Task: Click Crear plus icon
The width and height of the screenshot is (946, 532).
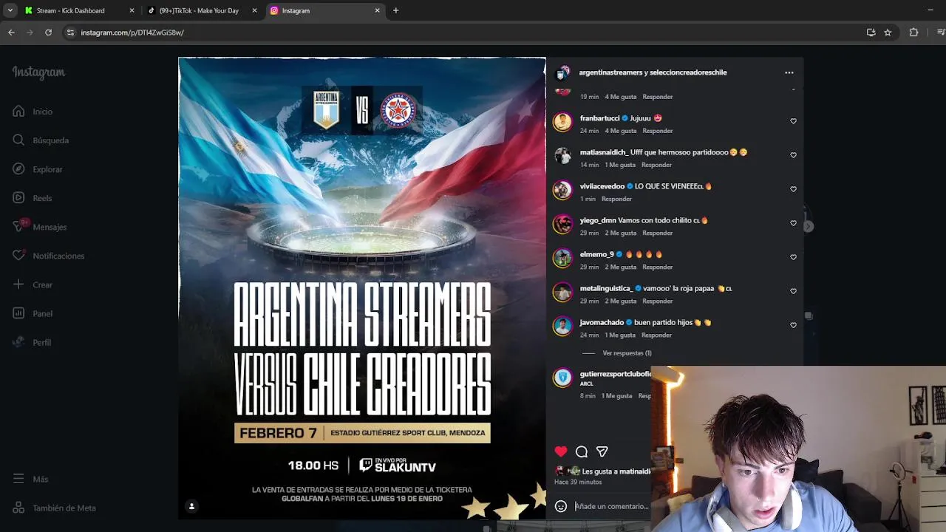Action: 18,284
